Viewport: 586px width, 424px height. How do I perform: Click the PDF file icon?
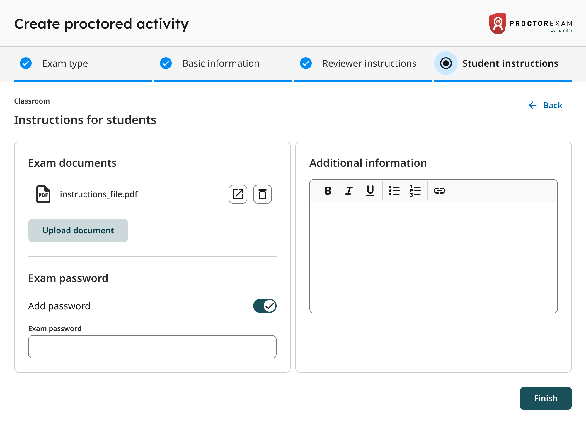coord(43,194)
